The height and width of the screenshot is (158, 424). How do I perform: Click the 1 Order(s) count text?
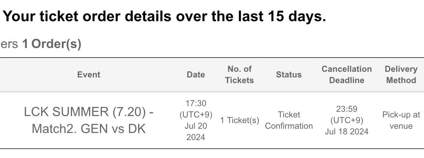[x=52, y=44]
